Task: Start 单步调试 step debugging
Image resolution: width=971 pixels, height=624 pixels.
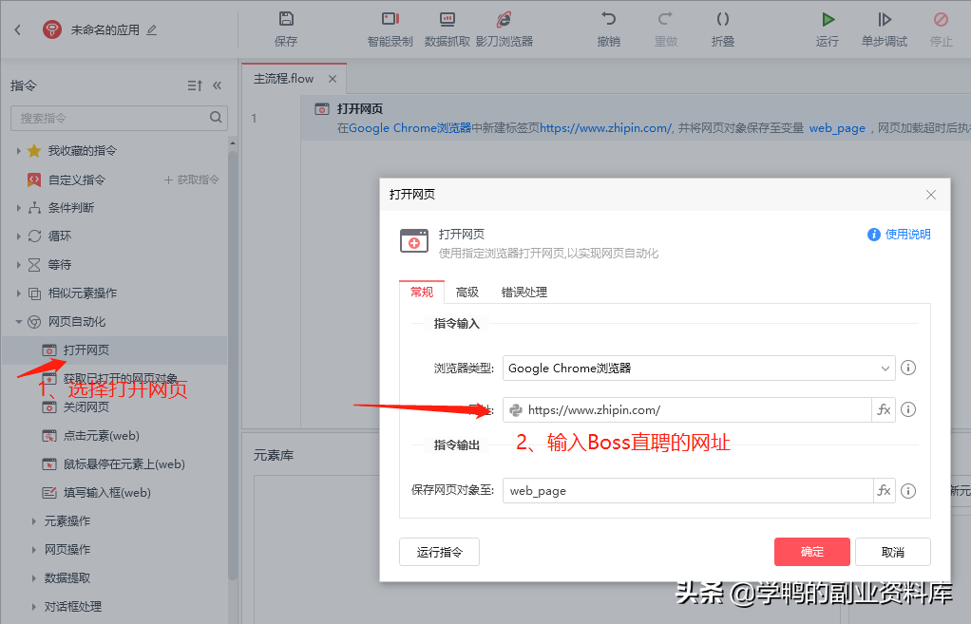Action: point(885,29)
